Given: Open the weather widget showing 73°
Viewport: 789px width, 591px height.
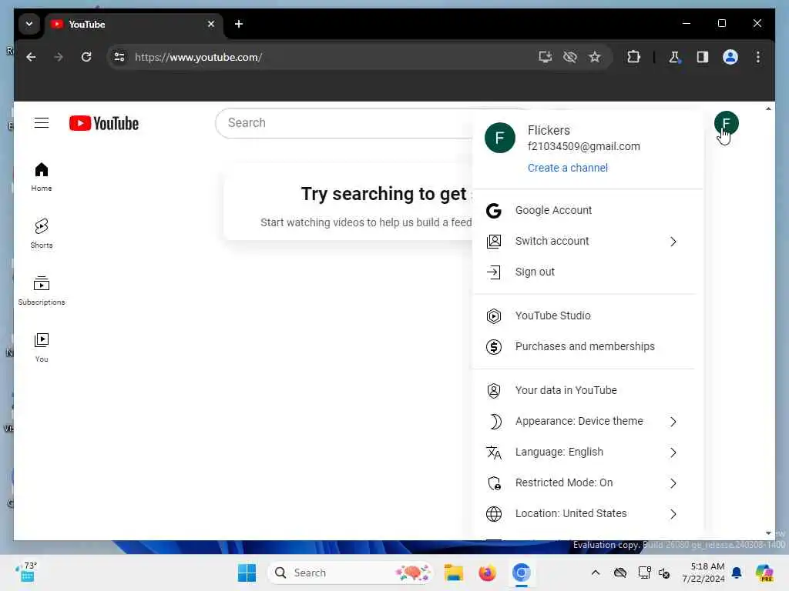Looking at the screenshot, I should pyautogui.click(x=26, y=572).
